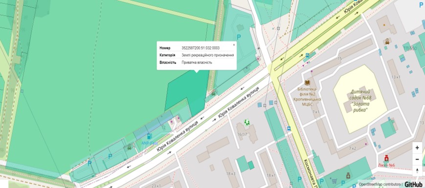
Task: Click the taxi icon near ТЛ-550
Action: [387, 42]
